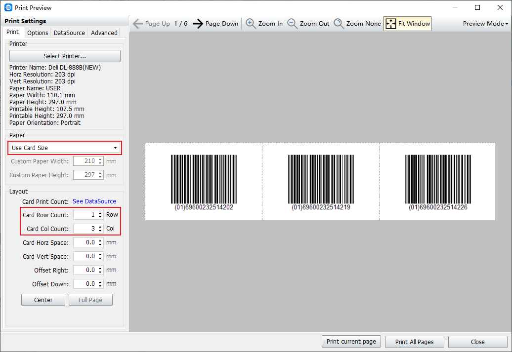Follow the See DataSource link

point(94,201)
